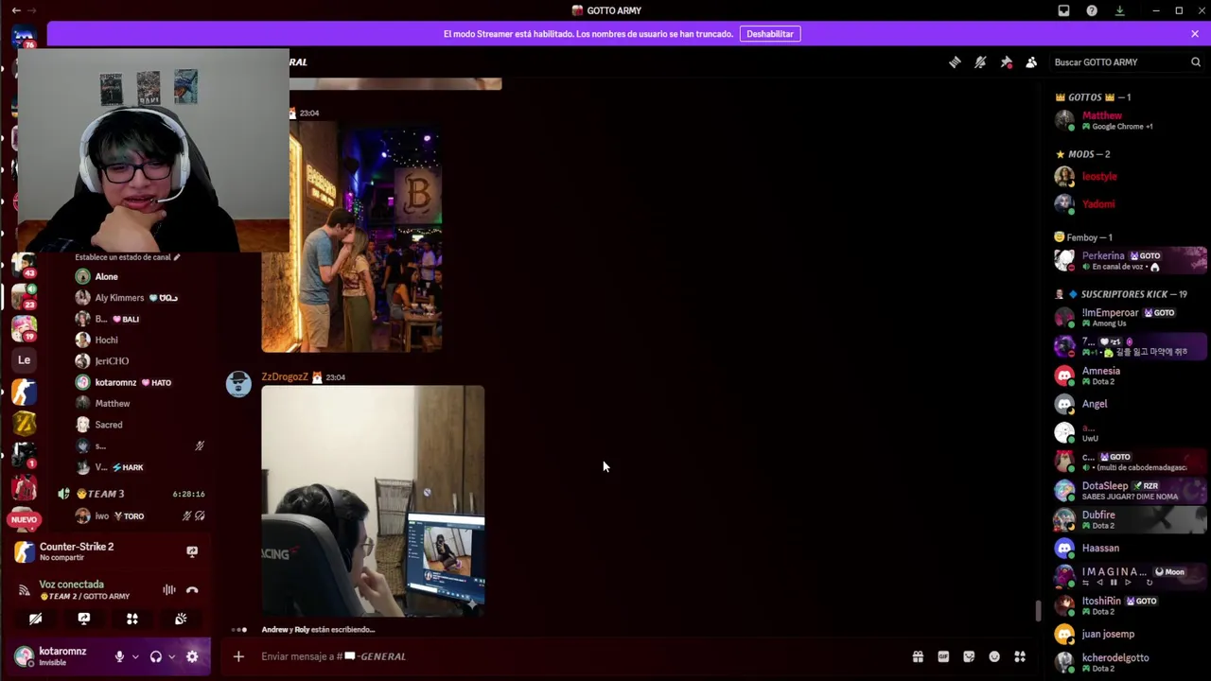Expand microphone input options arrow
This screenshot has width=1211, height=681.
pyautogui.click(x=135, y=656)
